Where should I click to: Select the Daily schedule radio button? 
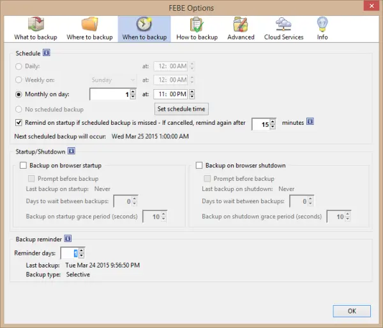(19, 66)
